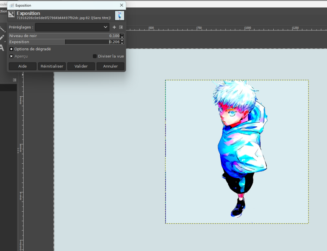This screenshot has width=327, height=251.
Task: Close the Exposition dialog
Action: [122, 5]
